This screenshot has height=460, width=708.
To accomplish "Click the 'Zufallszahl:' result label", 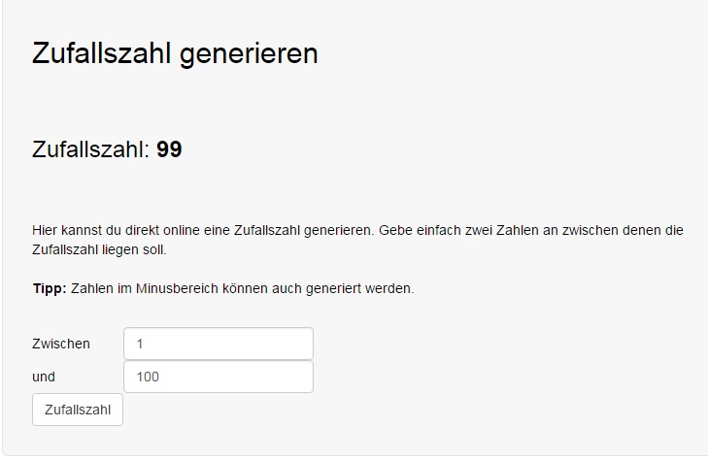I will (91, 150).
